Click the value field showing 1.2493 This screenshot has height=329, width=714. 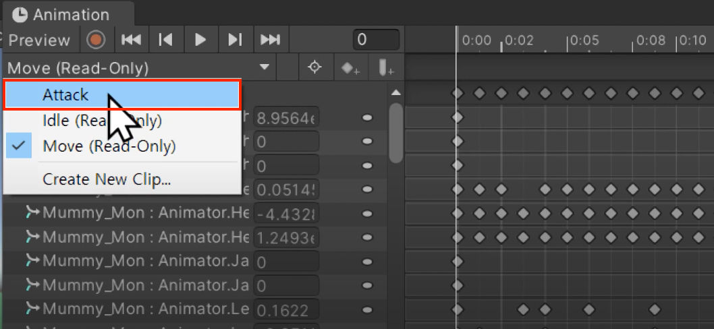(286, 237)
